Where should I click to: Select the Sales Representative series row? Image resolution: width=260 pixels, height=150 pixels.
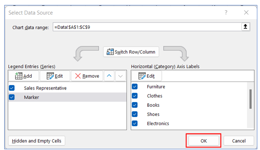[x=67, y=88]
